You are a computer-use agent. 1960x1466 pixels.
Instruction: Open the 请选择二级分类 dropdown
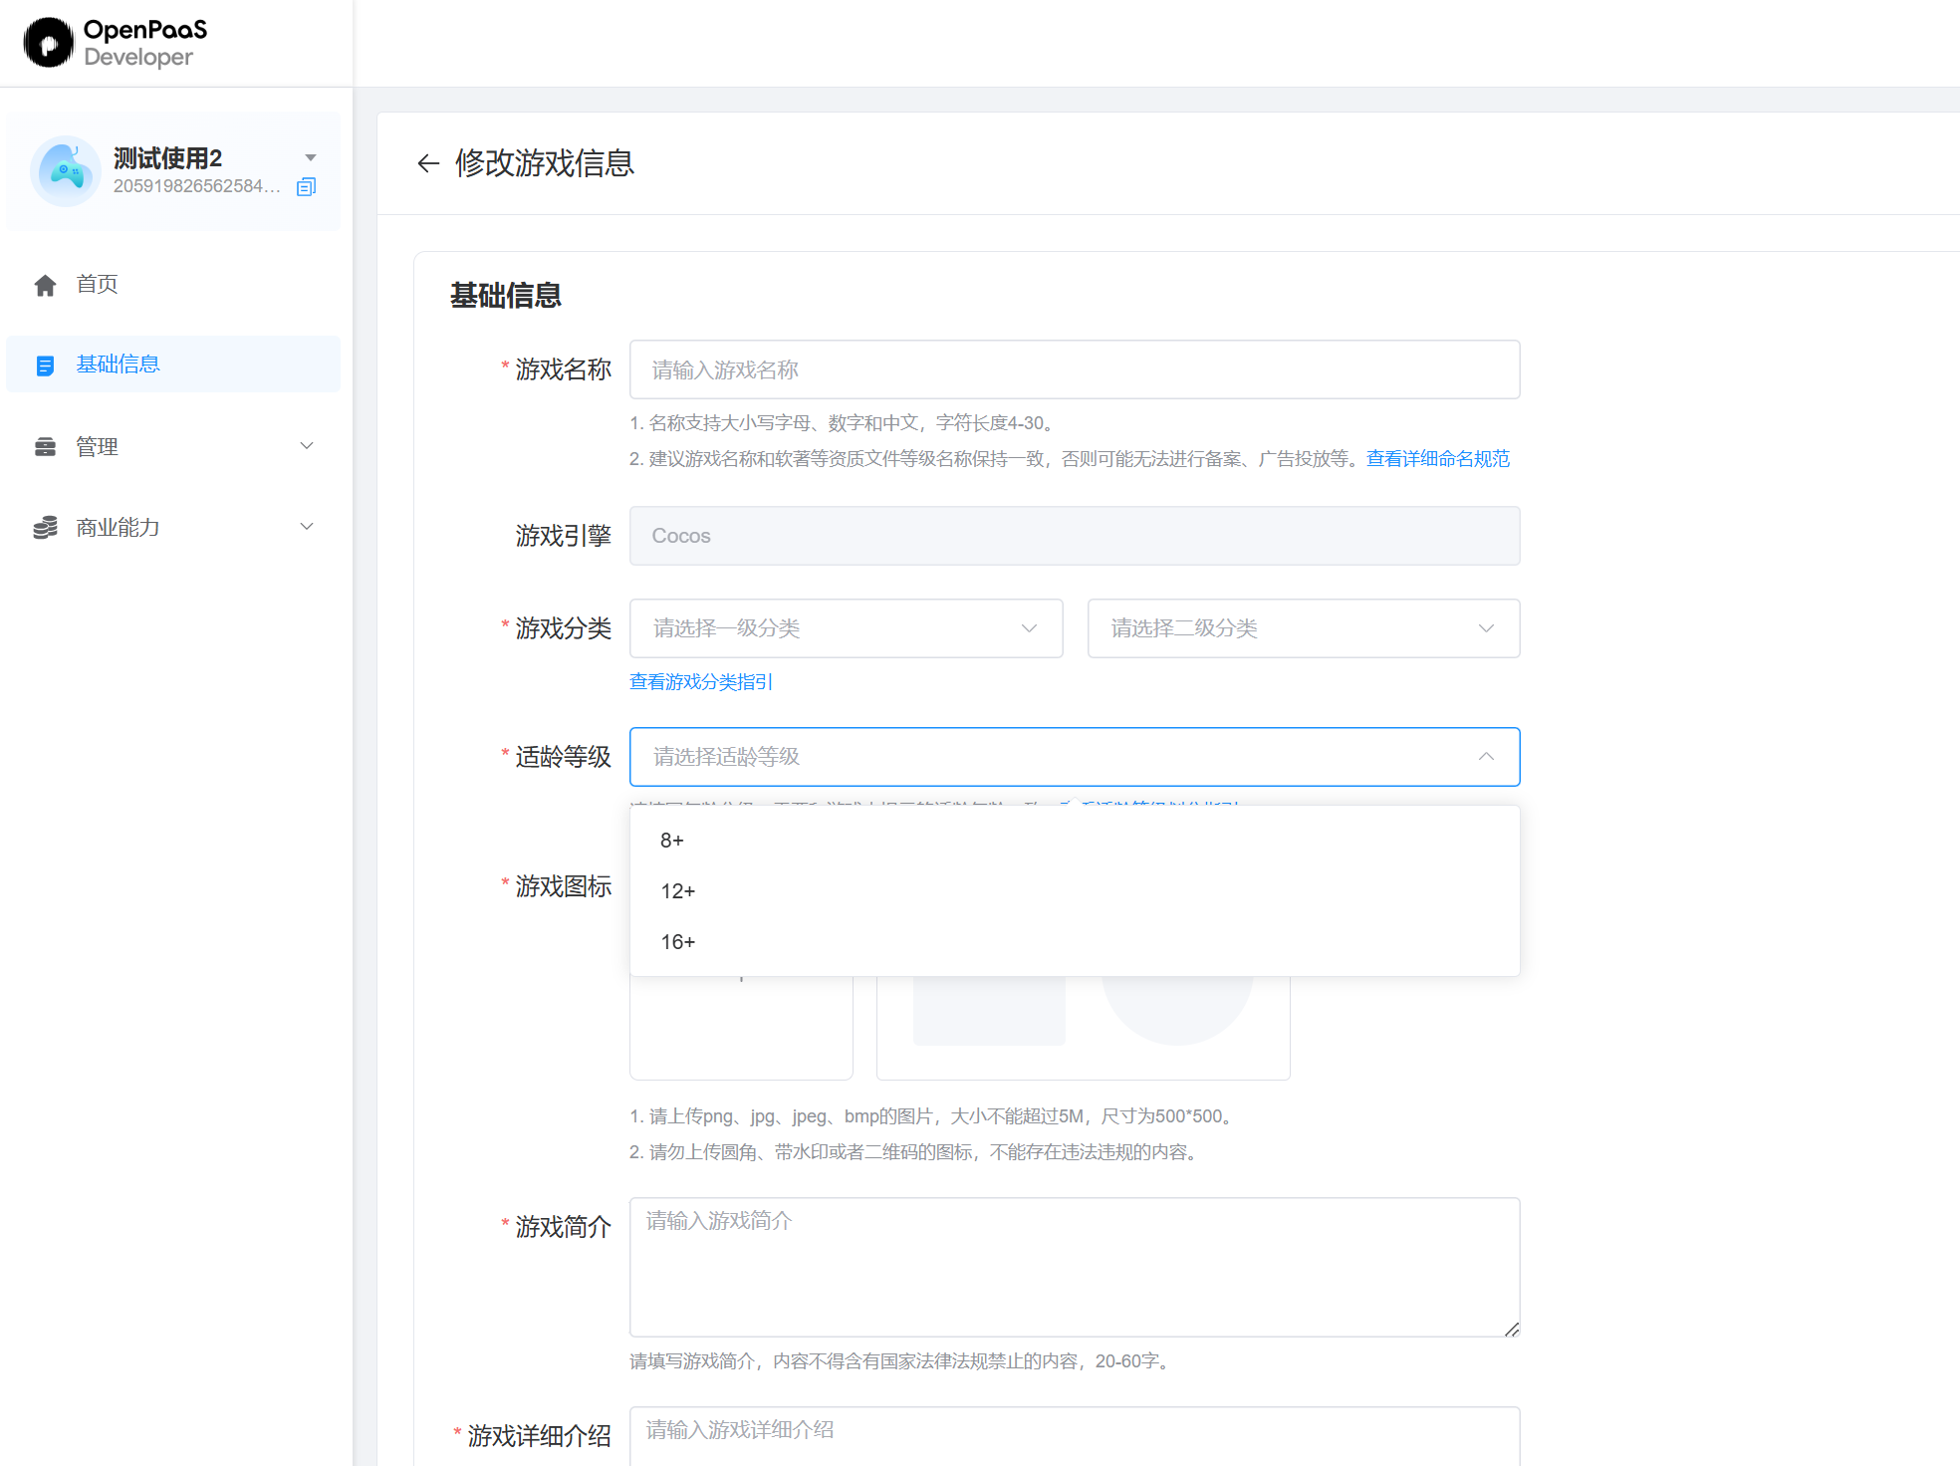point(1304,628)
